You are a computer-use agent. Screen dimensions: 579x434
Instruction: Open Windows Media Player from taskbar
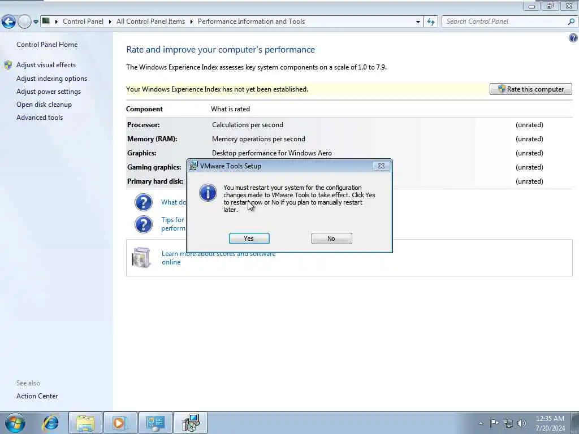(x=120, y=423)
